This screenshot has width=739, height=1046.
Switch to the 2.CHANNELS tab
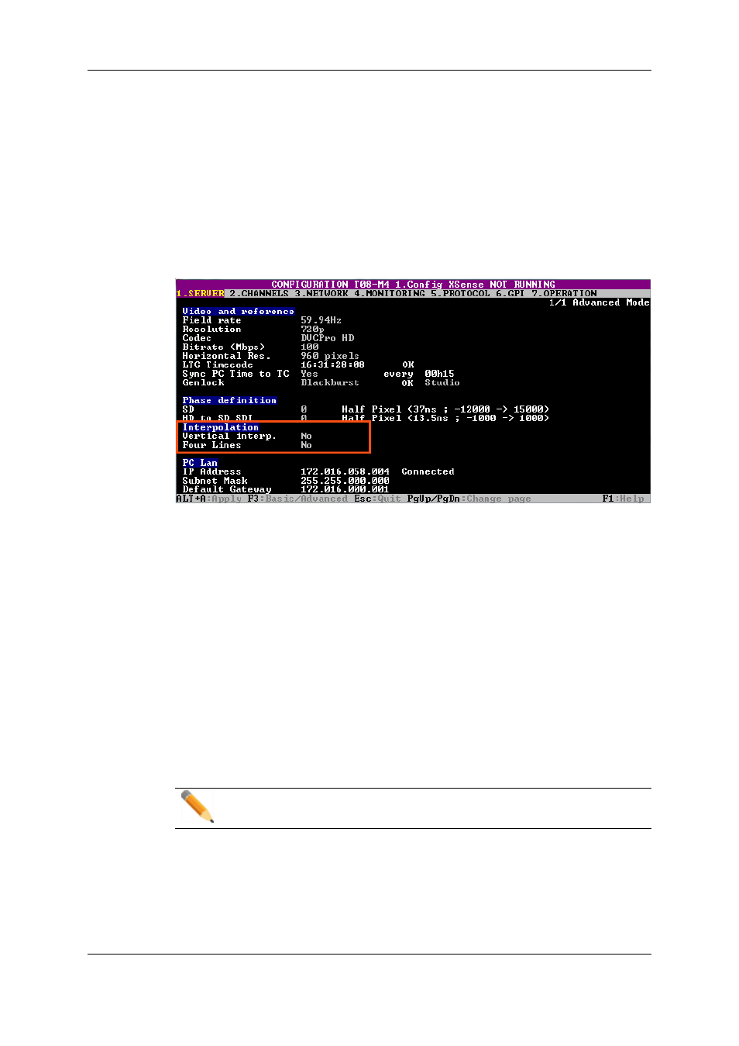click(259, 294)
